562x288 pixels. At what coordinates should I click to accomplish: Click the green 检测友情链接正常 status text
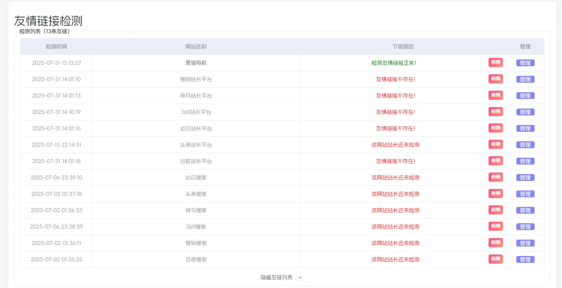pyautogui.click(x=395, y=62)
